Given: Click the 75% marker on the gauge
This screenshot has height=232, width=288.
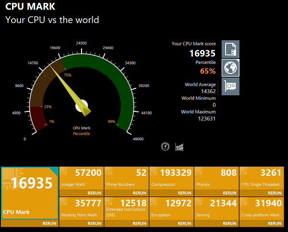Looking at the screenshot, I should click(68, 75).
